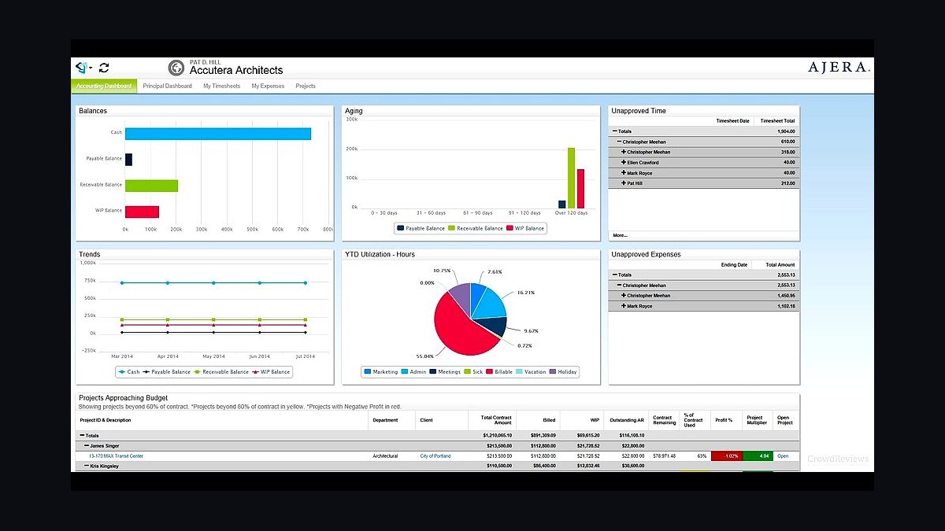The image size is (945, 531).
Task: Click the Ending Date column header
Action: point(734,265)
